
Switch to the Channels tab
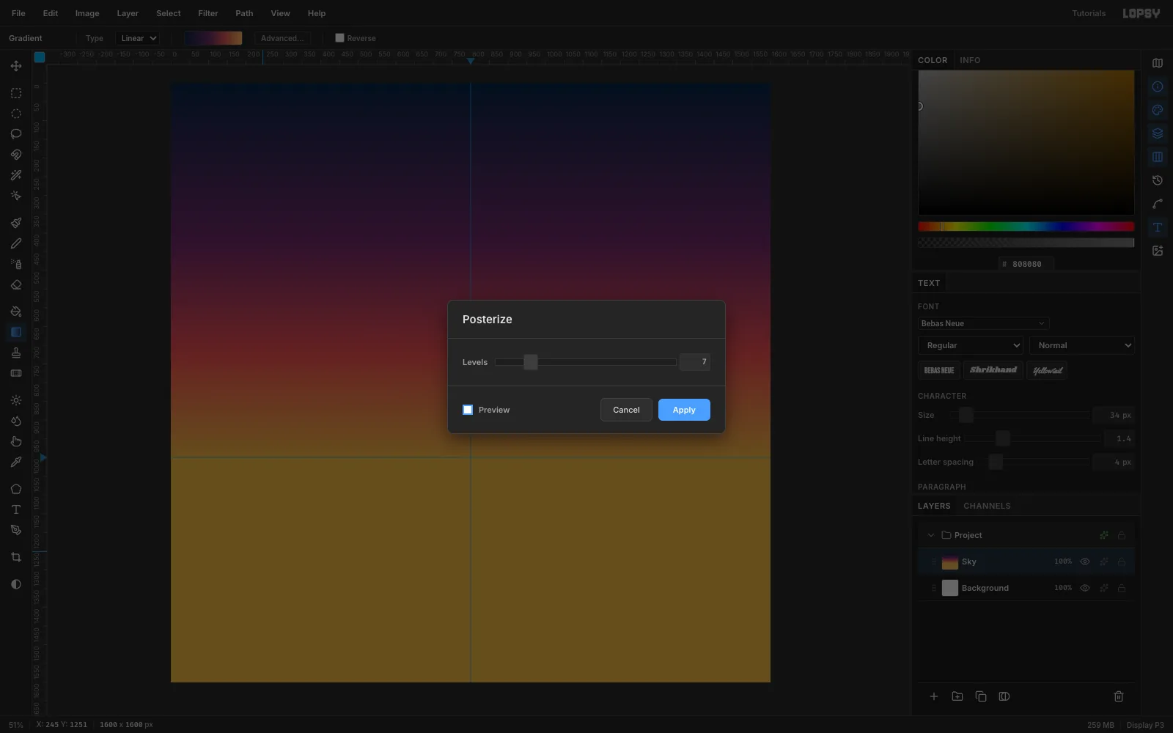[987, 506]
